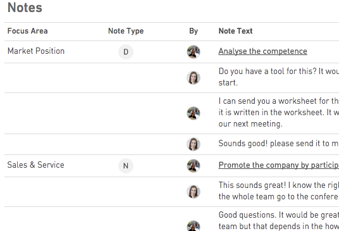
Task: Click the woman avatar beside Do you have a tool
Action: (x=194, y=78)
